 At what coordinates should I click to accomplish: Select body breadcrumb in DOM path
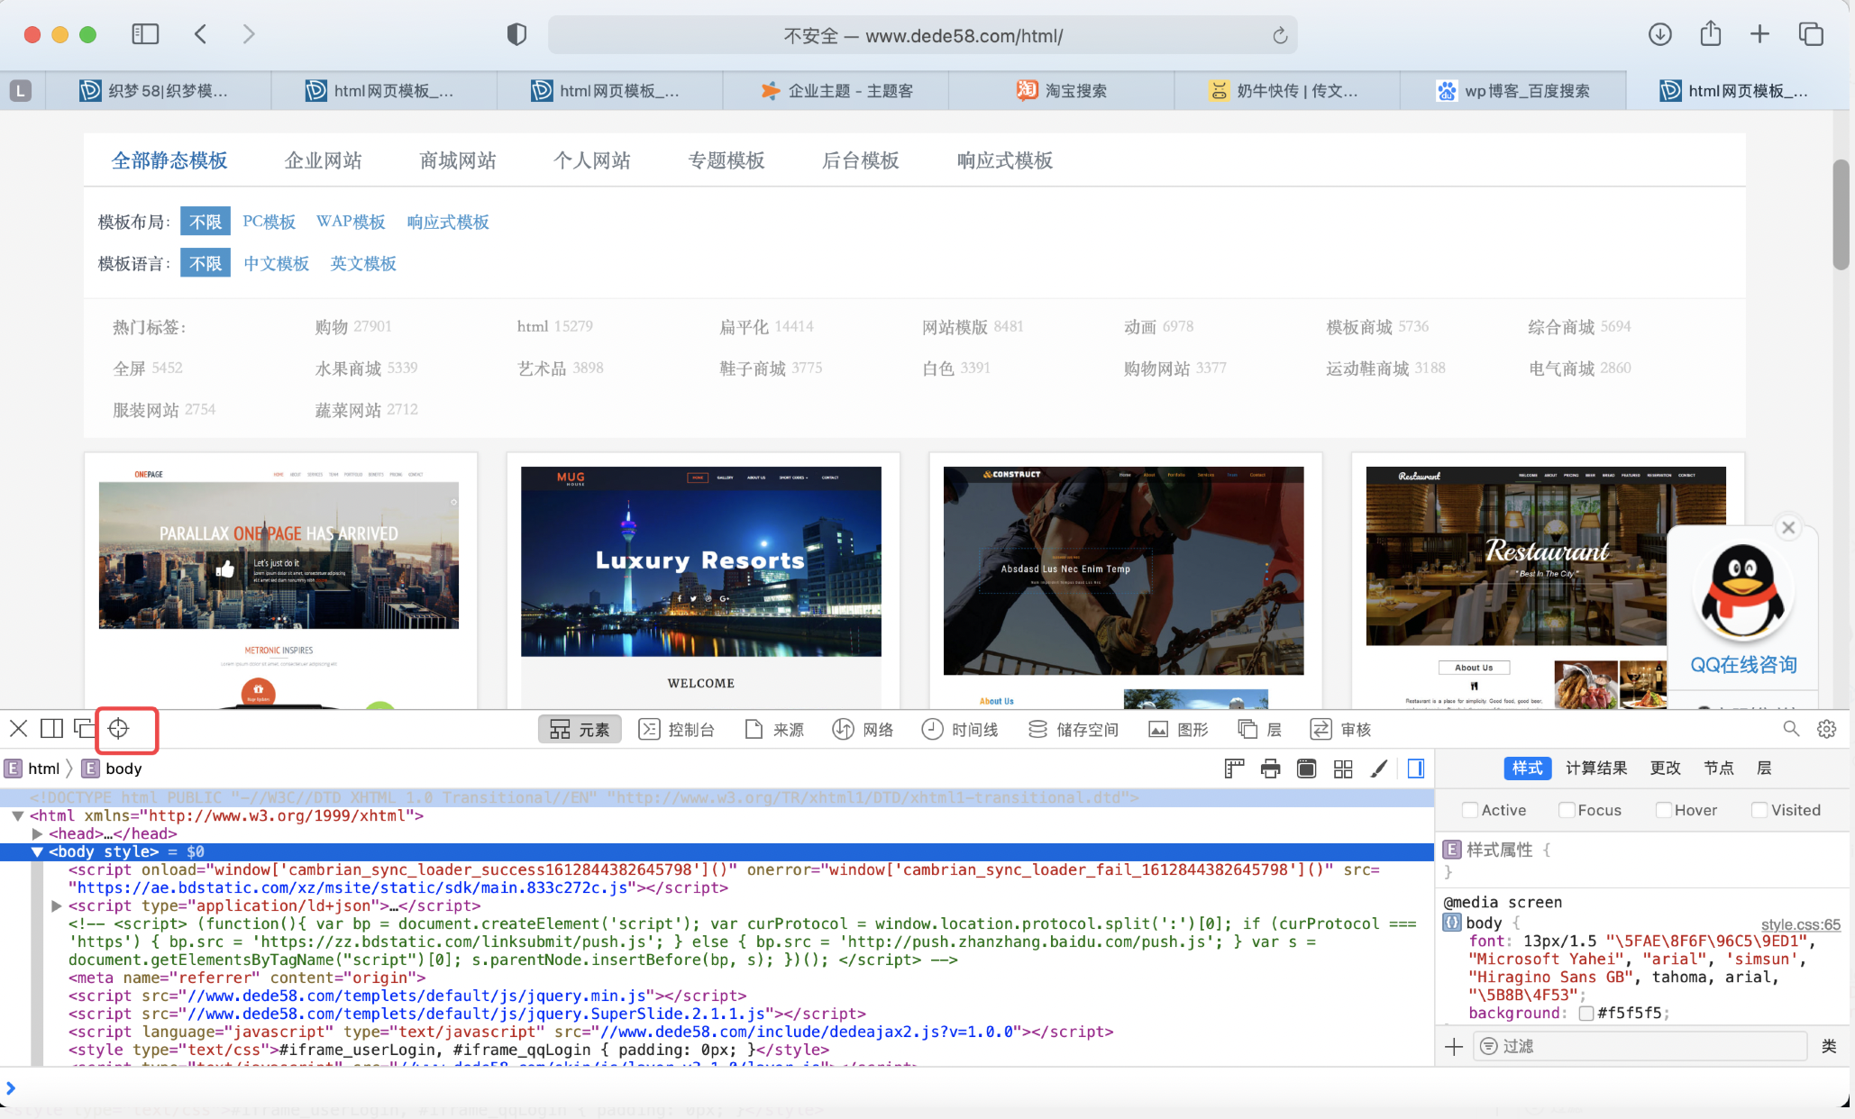coord(113,769)
